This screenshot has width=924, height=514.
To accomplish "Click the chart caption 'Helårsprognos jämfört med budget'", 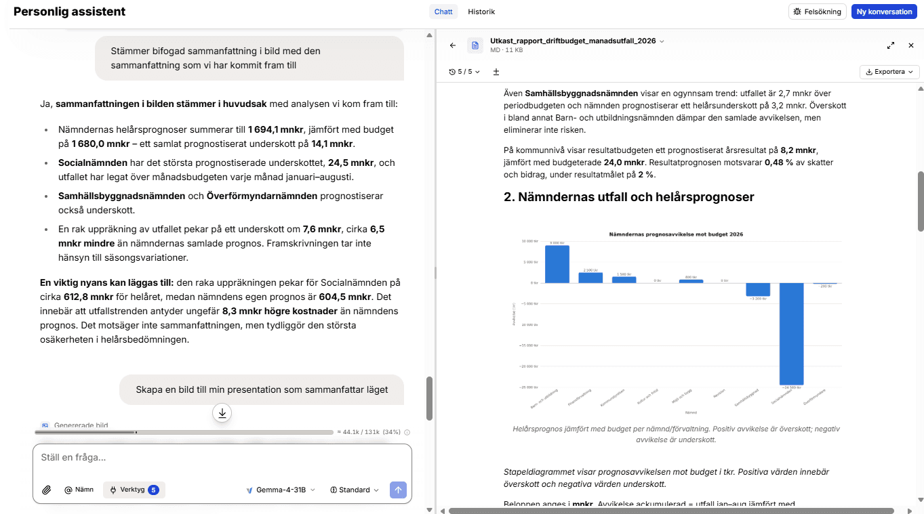I will [x=677, y=434].
